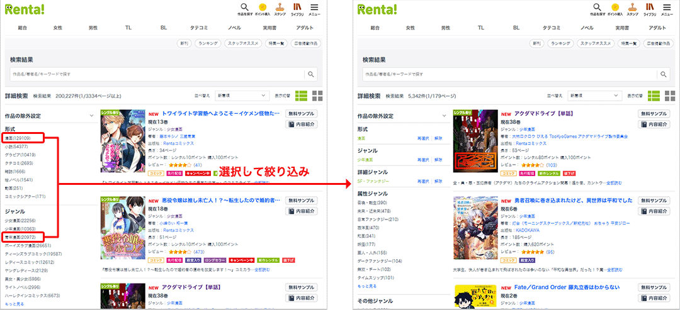The image size is (680, 310).
Task: Click the 作品を探す magnifier icon in left page header
Action: pyautogui.click(x=244, y=8)
